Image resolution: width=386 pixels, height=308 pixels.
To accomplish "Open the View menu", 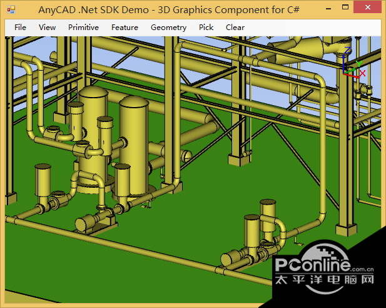I will point(48,28).
